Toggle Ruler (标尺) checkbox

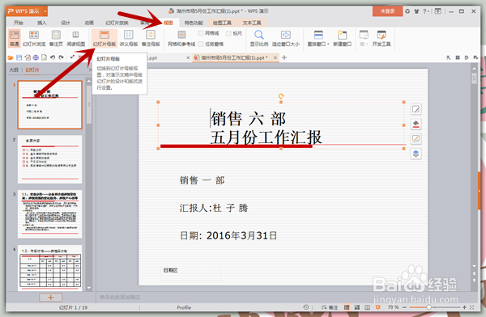click(228, 33)
